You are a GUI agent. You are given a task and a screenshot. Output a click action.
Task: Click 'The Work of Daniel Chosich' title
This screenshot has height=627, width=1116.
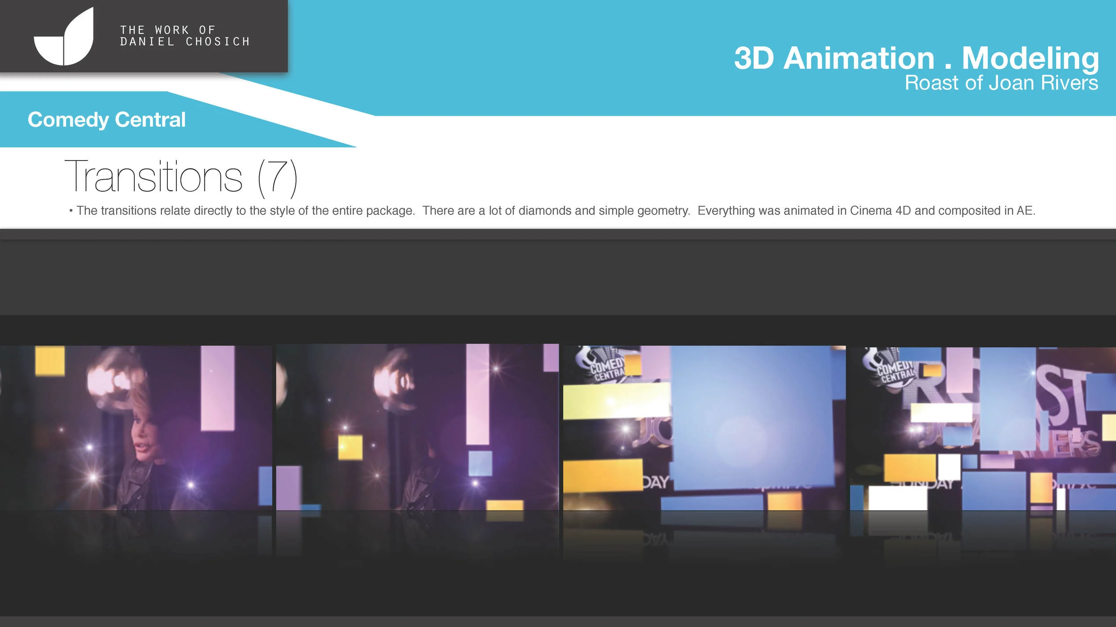[185, 36]
